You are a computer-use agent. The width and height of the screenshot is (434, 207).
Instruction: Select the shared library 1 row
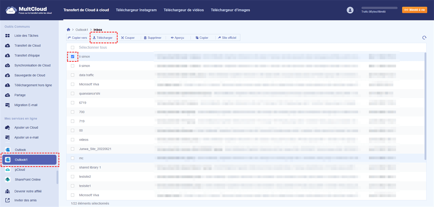pyautogui.click(x=246, y=167)
